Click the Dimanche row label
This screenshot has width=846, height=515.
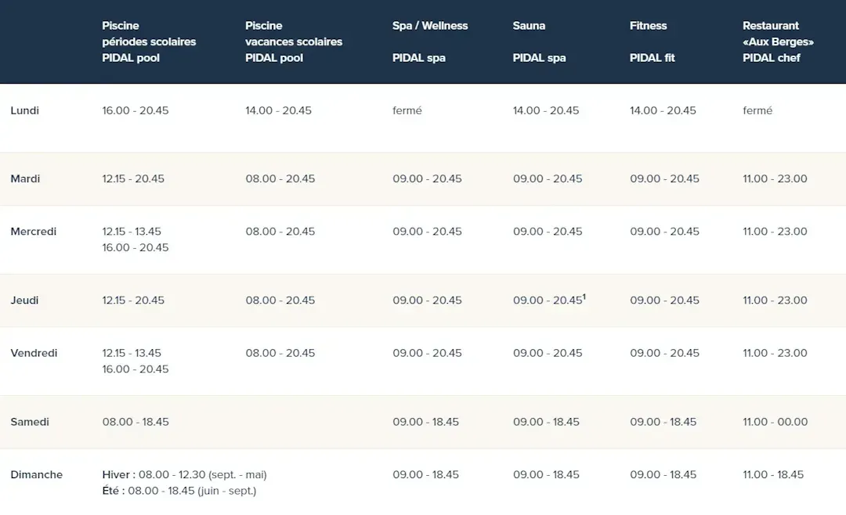click(36, 475)
